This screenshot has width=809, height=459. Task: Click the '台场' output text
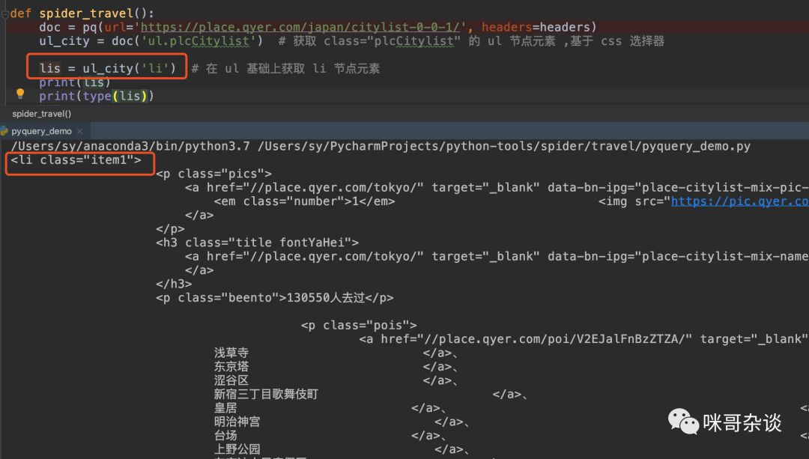coord(225,436)
